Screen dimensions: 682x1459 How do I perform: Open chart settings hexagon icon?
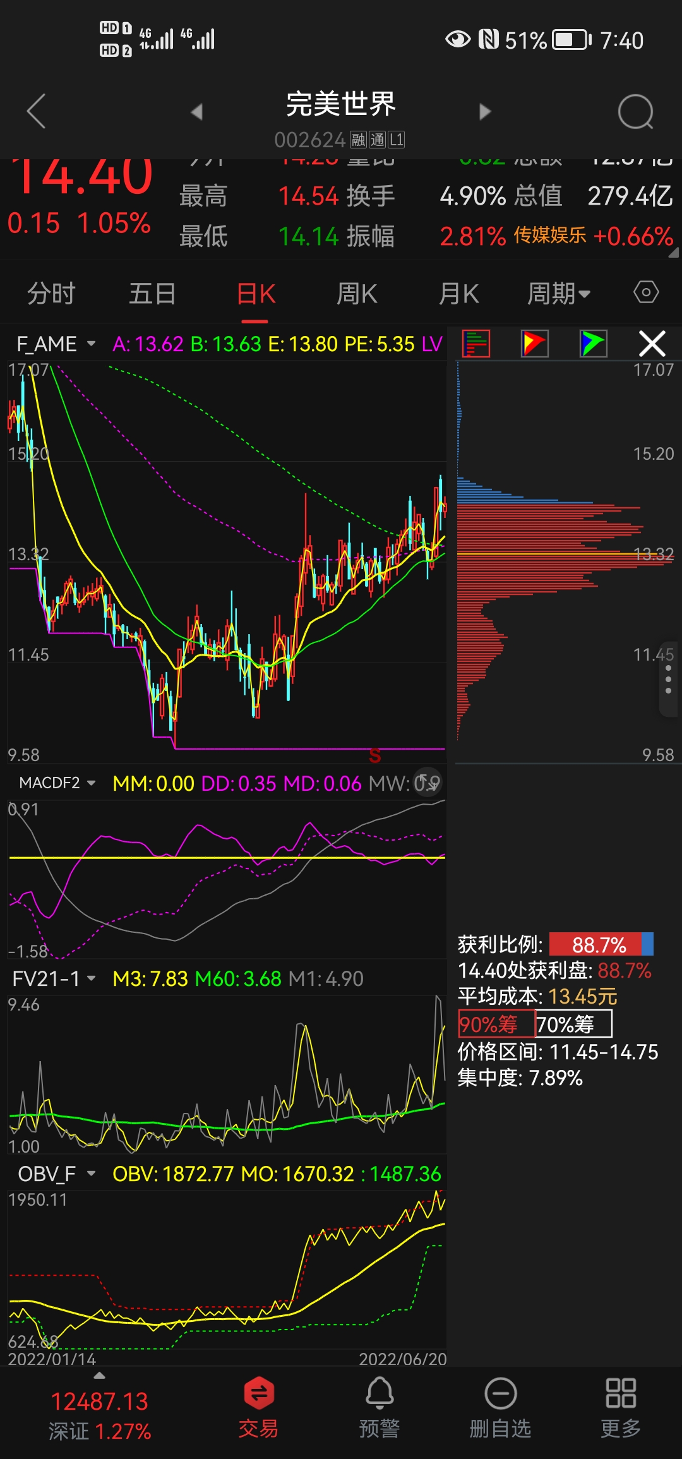pos(646,292)
